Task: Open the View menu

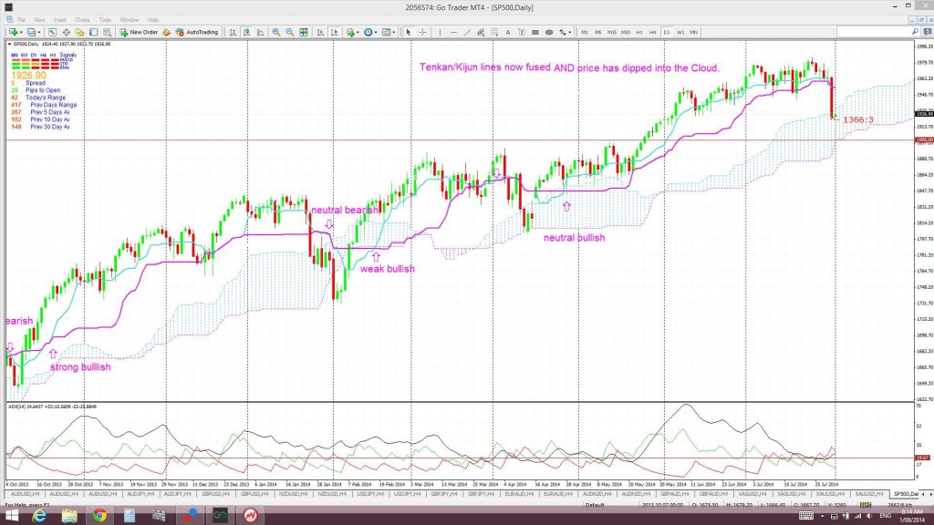Action: pos(39,20)
